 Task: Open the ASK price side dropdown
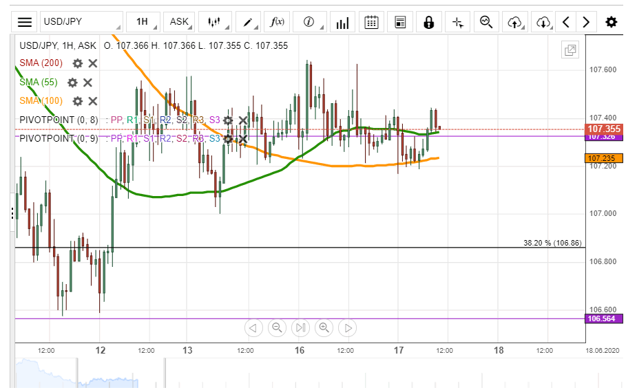(x=179, y=22)
